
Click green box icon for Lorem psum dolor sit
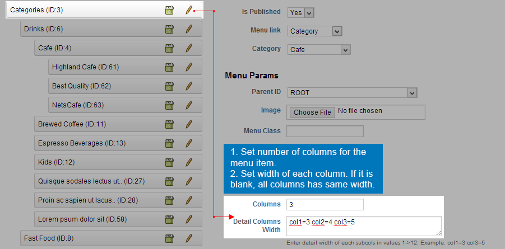tap(169, 219)
